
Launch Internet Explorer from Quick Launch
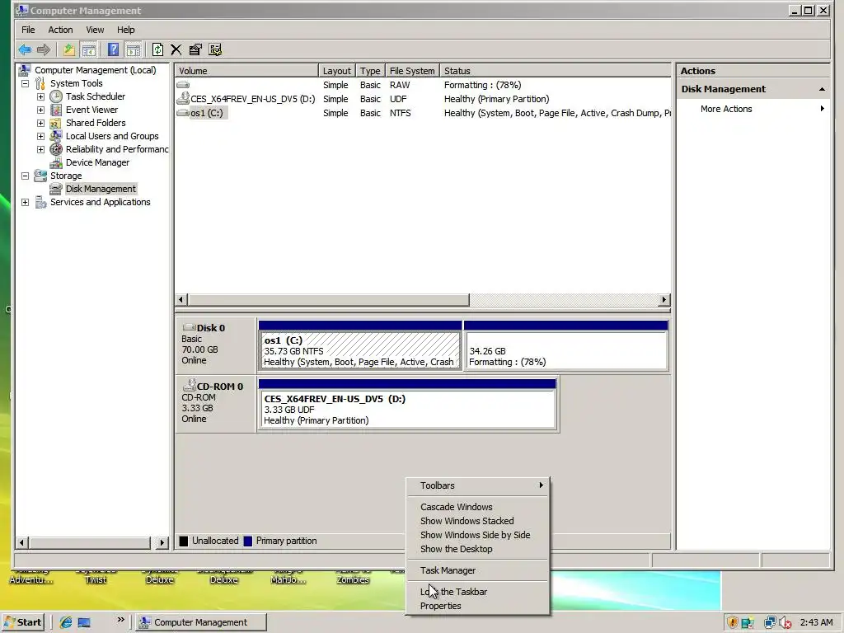66,622
